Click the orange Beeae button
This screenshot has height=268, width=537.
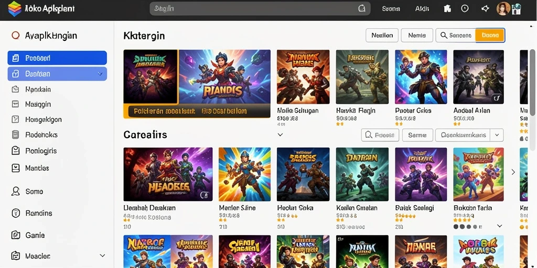tap(490, 35)
